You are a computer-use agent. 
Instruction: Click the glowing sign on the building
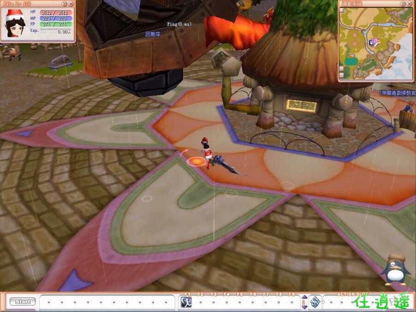click(x=301, y=105)
